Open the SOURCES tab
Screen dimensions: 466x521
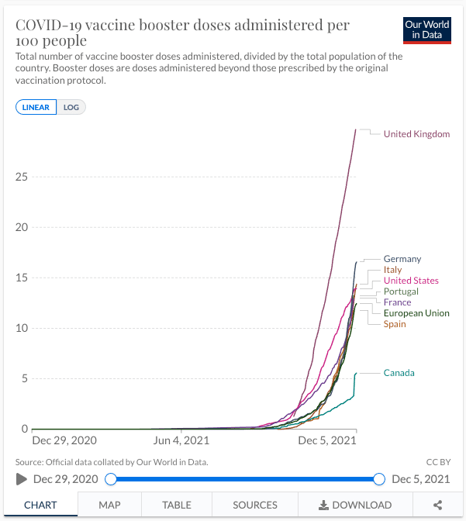[x=255, y=505]
